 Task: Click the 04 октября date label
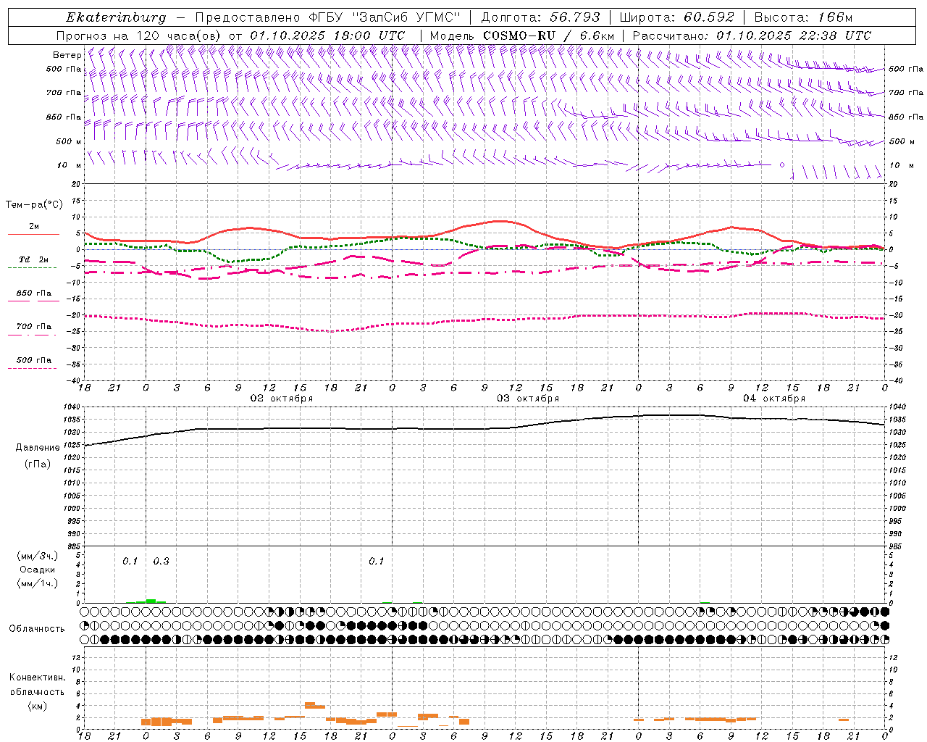(774, 399)
